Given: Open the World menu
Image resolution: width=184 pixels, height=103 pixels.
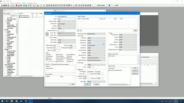Looking at the screenshot, I should 12,3.
